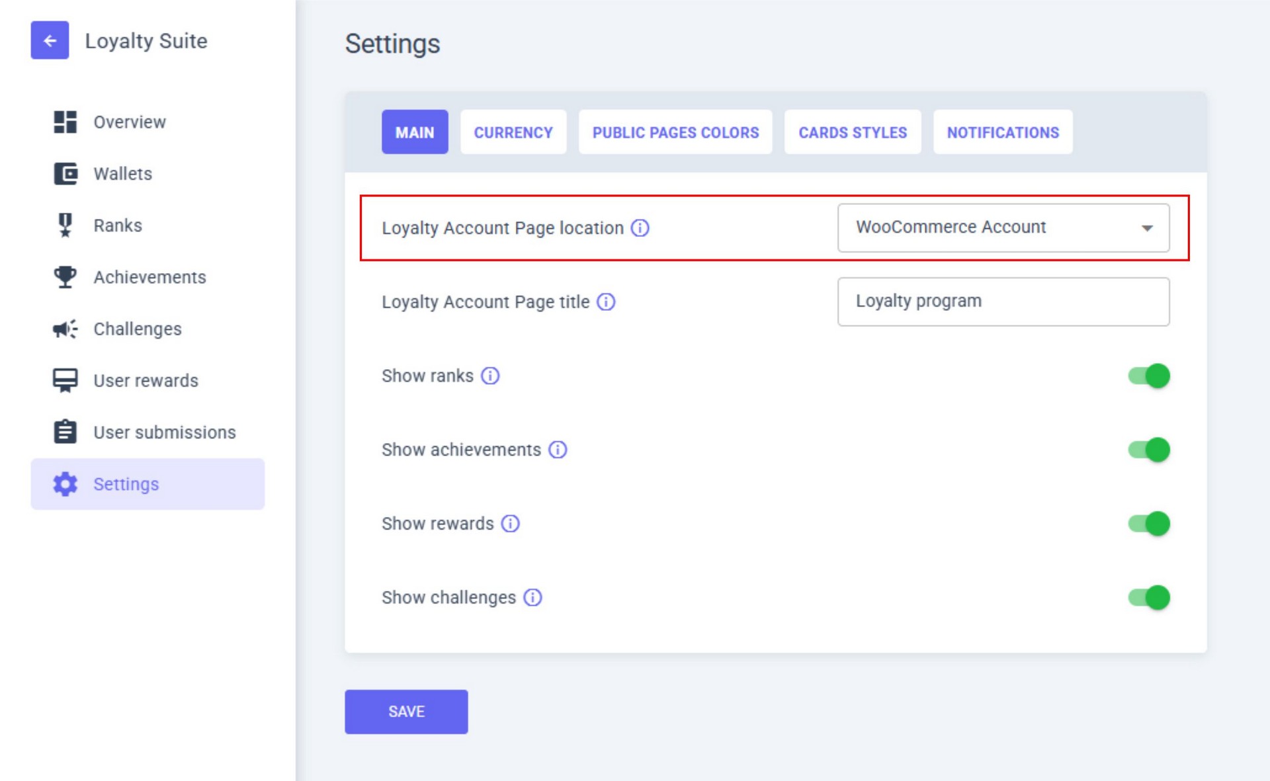Screen dimensions: 1270x781
Task: Go to the Notifications tab
Action: (x=1002, y=132)
